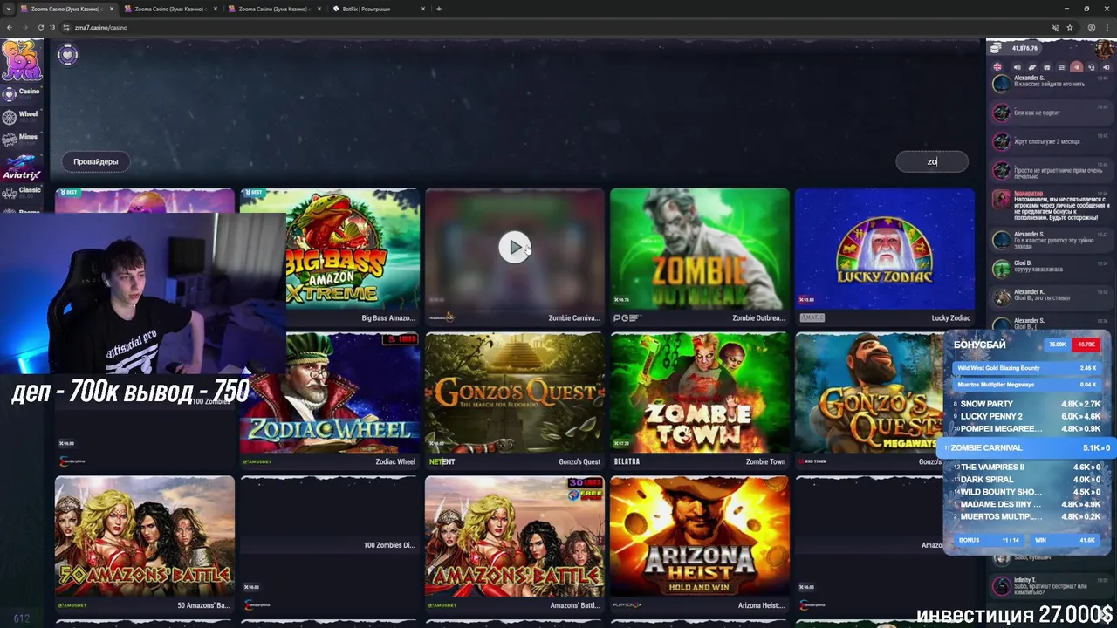Open the Classic game in sidebar

21,191
